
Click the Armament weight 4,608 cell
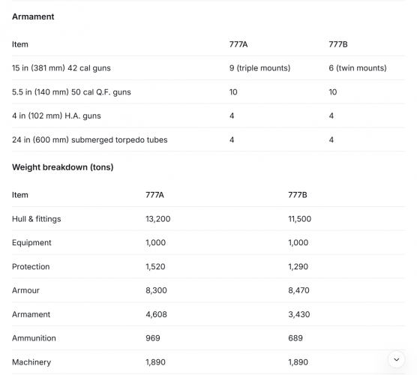pyautogui.click(x=156, y=314)
